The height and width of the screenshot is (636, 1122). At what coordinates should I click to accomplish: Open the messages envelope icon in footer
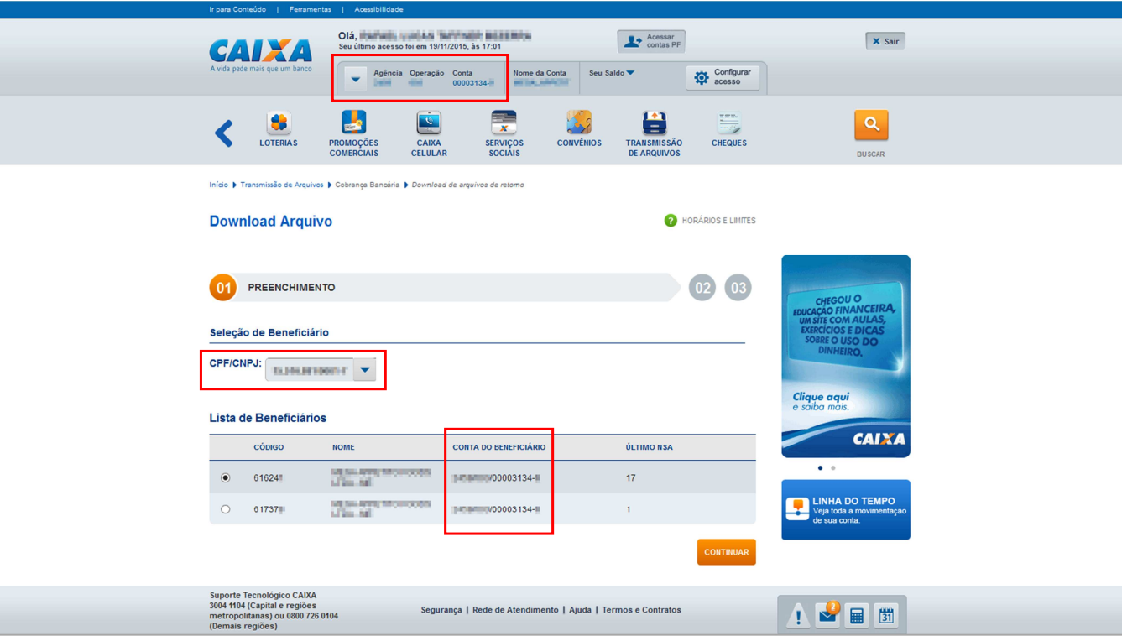click(827, 614)
